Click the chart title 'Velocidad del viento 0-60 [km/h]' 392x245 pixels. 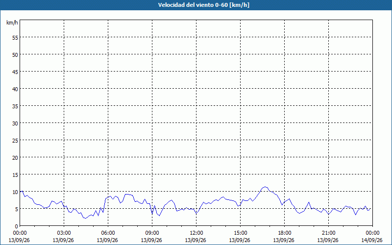tap(203, 5)
